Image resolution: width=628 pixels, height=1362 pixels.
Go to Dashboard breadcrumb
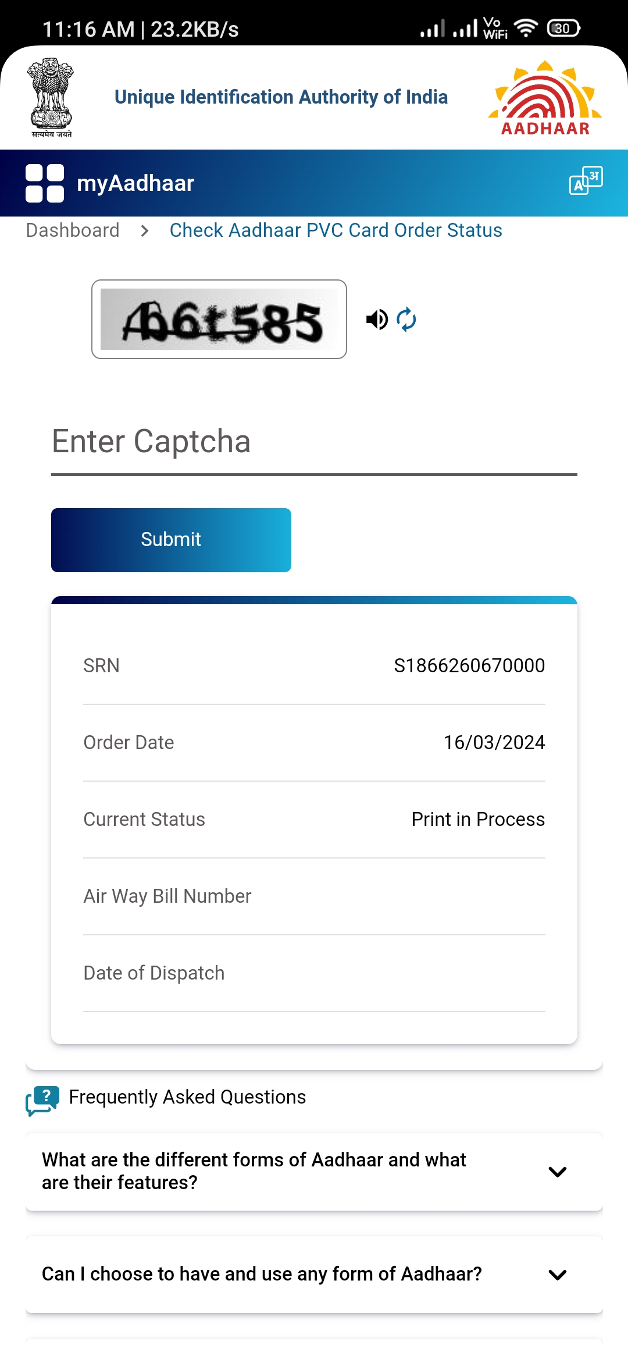pos(73,230)
